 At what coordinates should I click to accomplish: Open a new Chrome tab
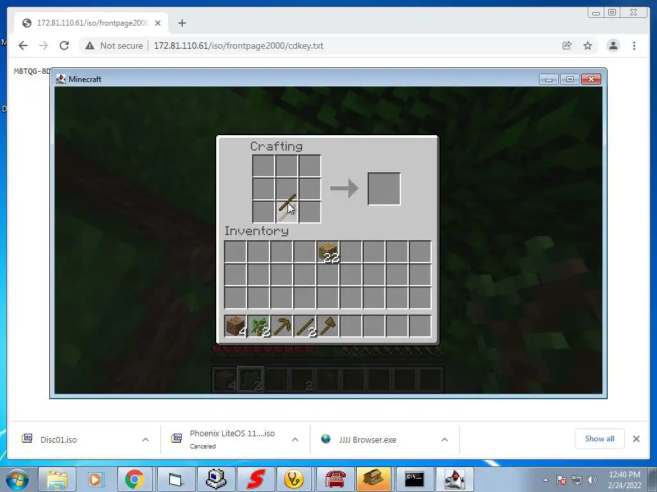[x=182, y=23]
